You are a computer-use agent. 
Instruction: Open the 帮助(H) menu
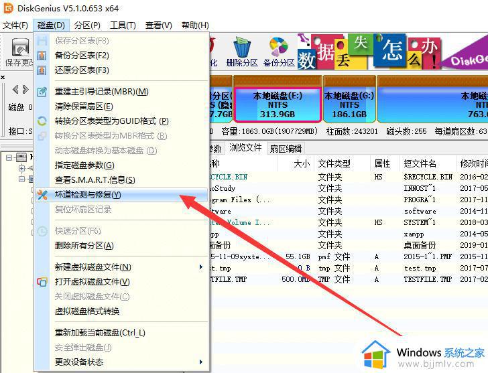coord(195,25)
